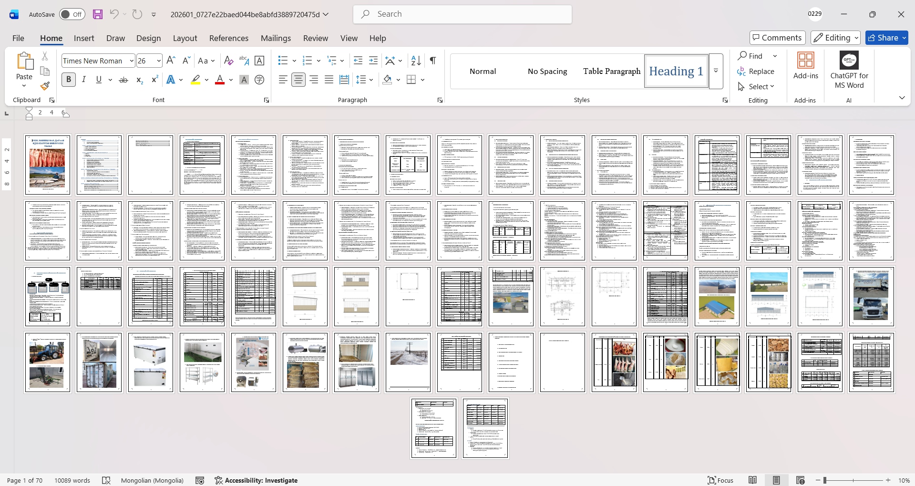Viewport: 915px width, 486px height.
Task: Toggle Center alignment
Action: [x=298, y=80]
